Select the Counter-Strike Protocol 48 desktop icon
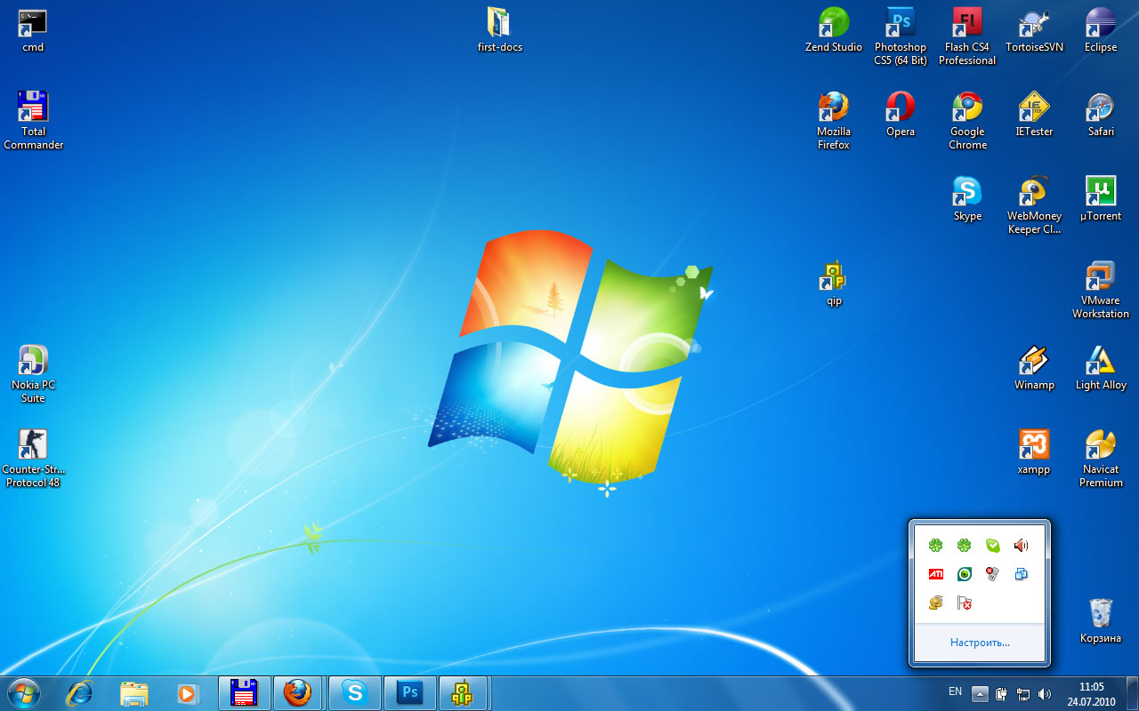This screenshot has width=1139, height=711. (33, 459)
